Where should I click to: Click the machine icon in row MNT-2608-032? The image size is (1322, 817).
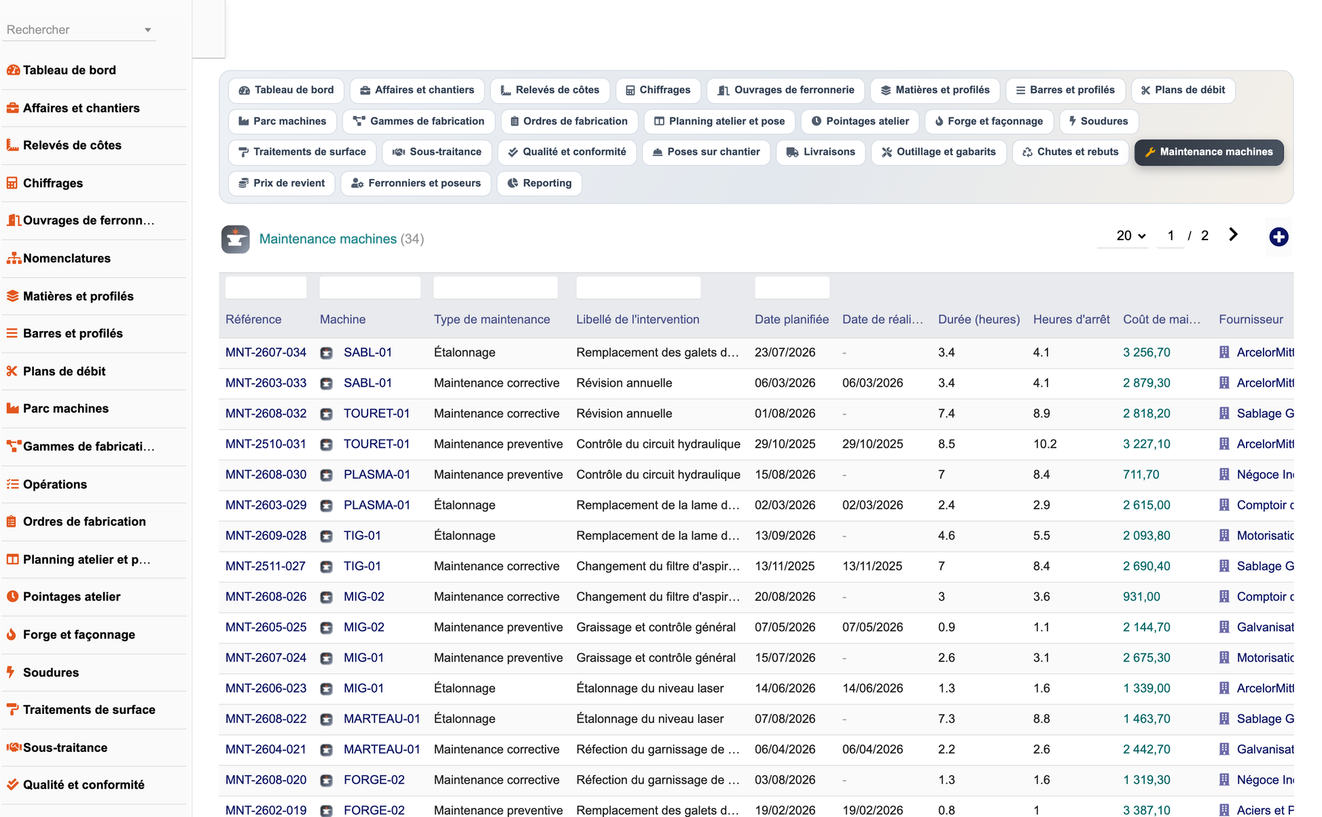point(327,414)
